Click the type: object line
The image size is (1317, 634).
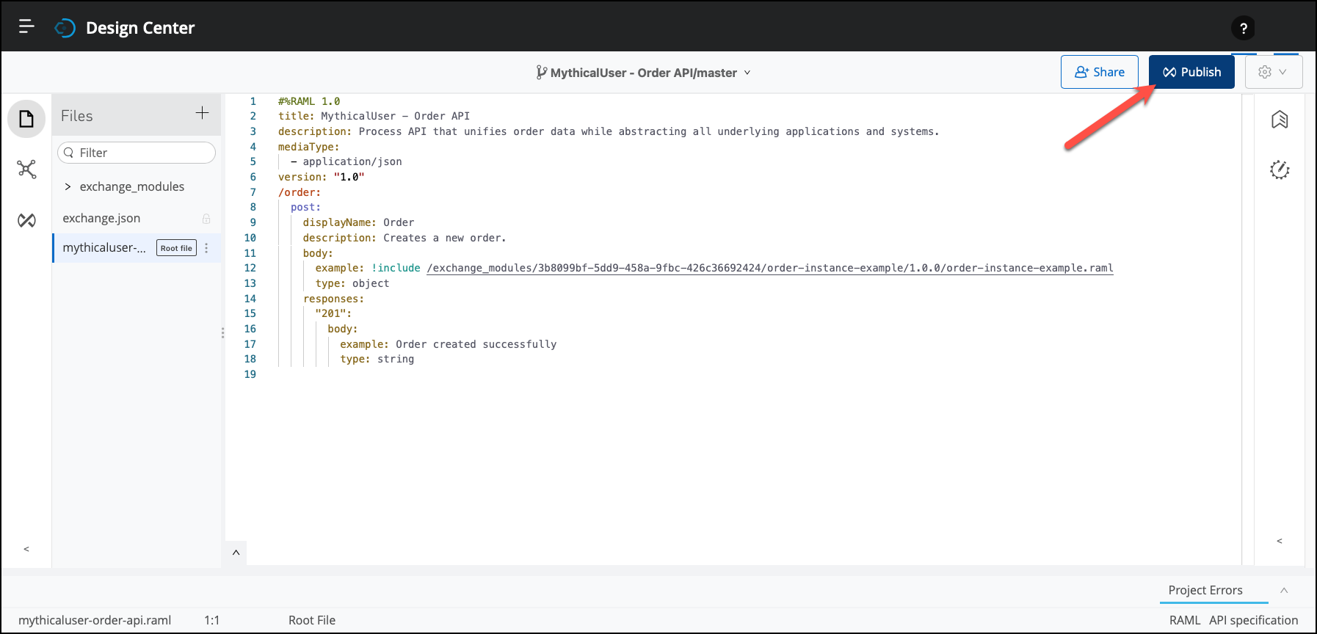pos(352,283)
